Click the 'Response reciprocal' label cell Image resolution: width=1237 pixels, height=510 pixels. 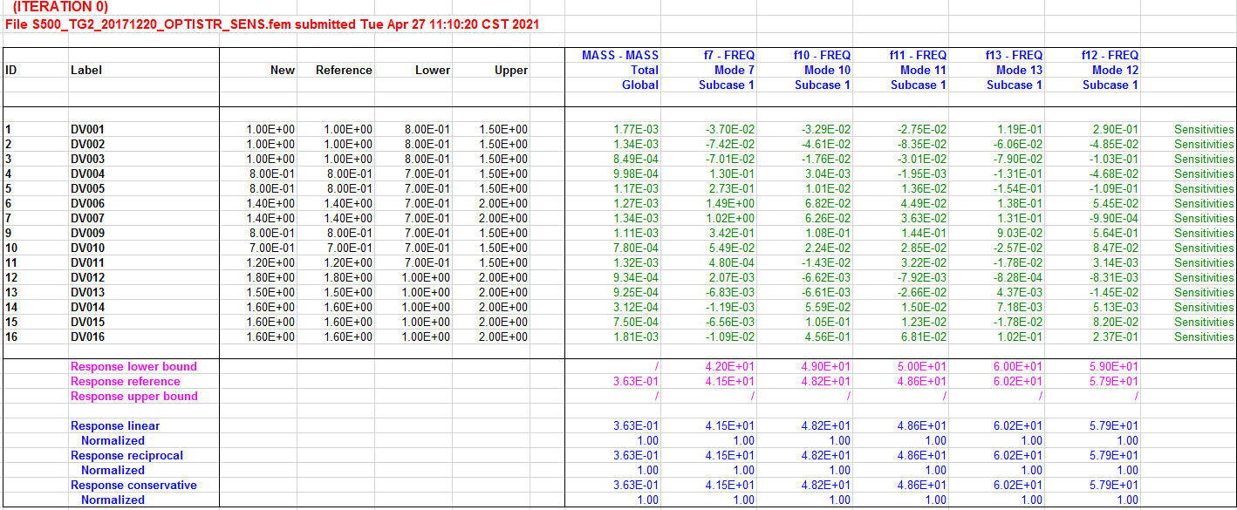[126, 456]
